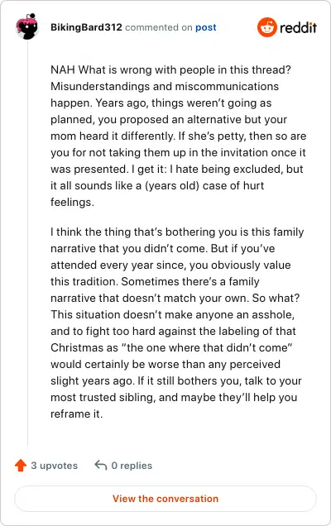This screenshot has height=526, width=331.
Task: Click the "NAH" verdict word
Action: pyautogui.click(x=63, y=69)
